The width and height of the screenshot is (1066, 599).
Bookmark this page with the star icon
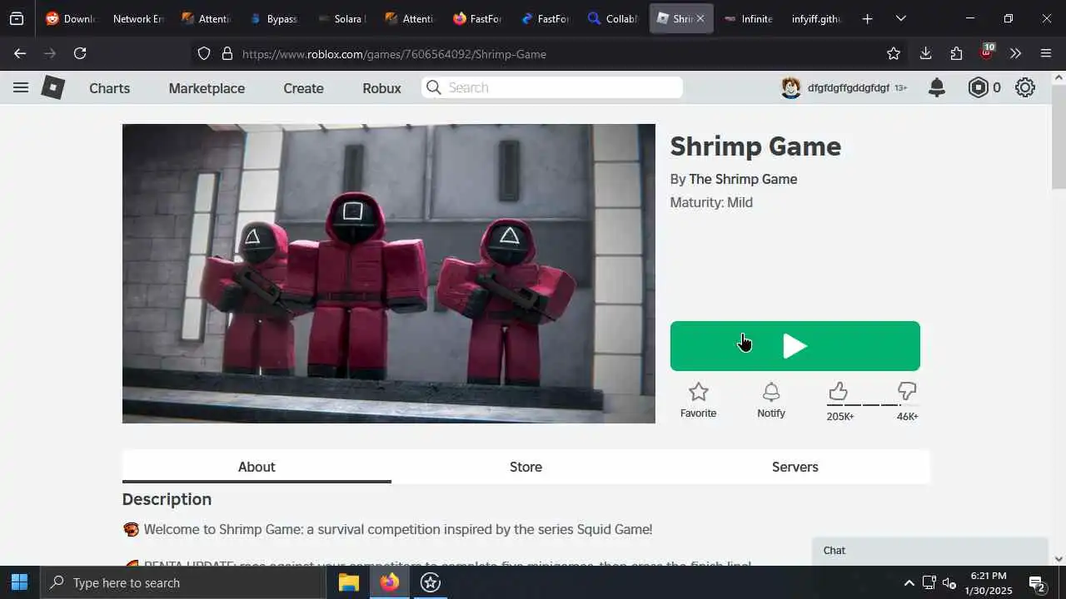(x=894, y=53)
